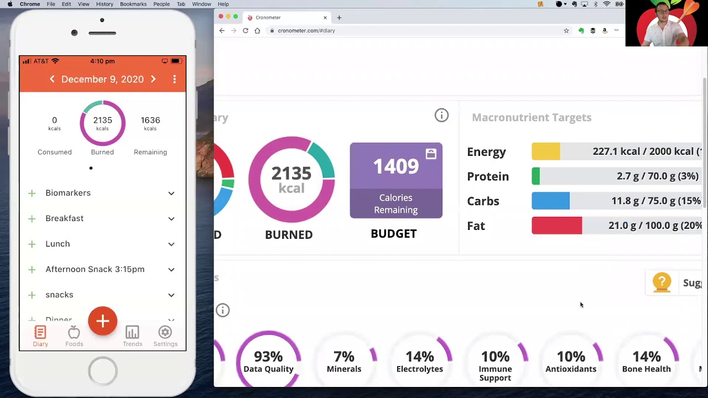Bookmark this page with the star icon

pos(566,30)
